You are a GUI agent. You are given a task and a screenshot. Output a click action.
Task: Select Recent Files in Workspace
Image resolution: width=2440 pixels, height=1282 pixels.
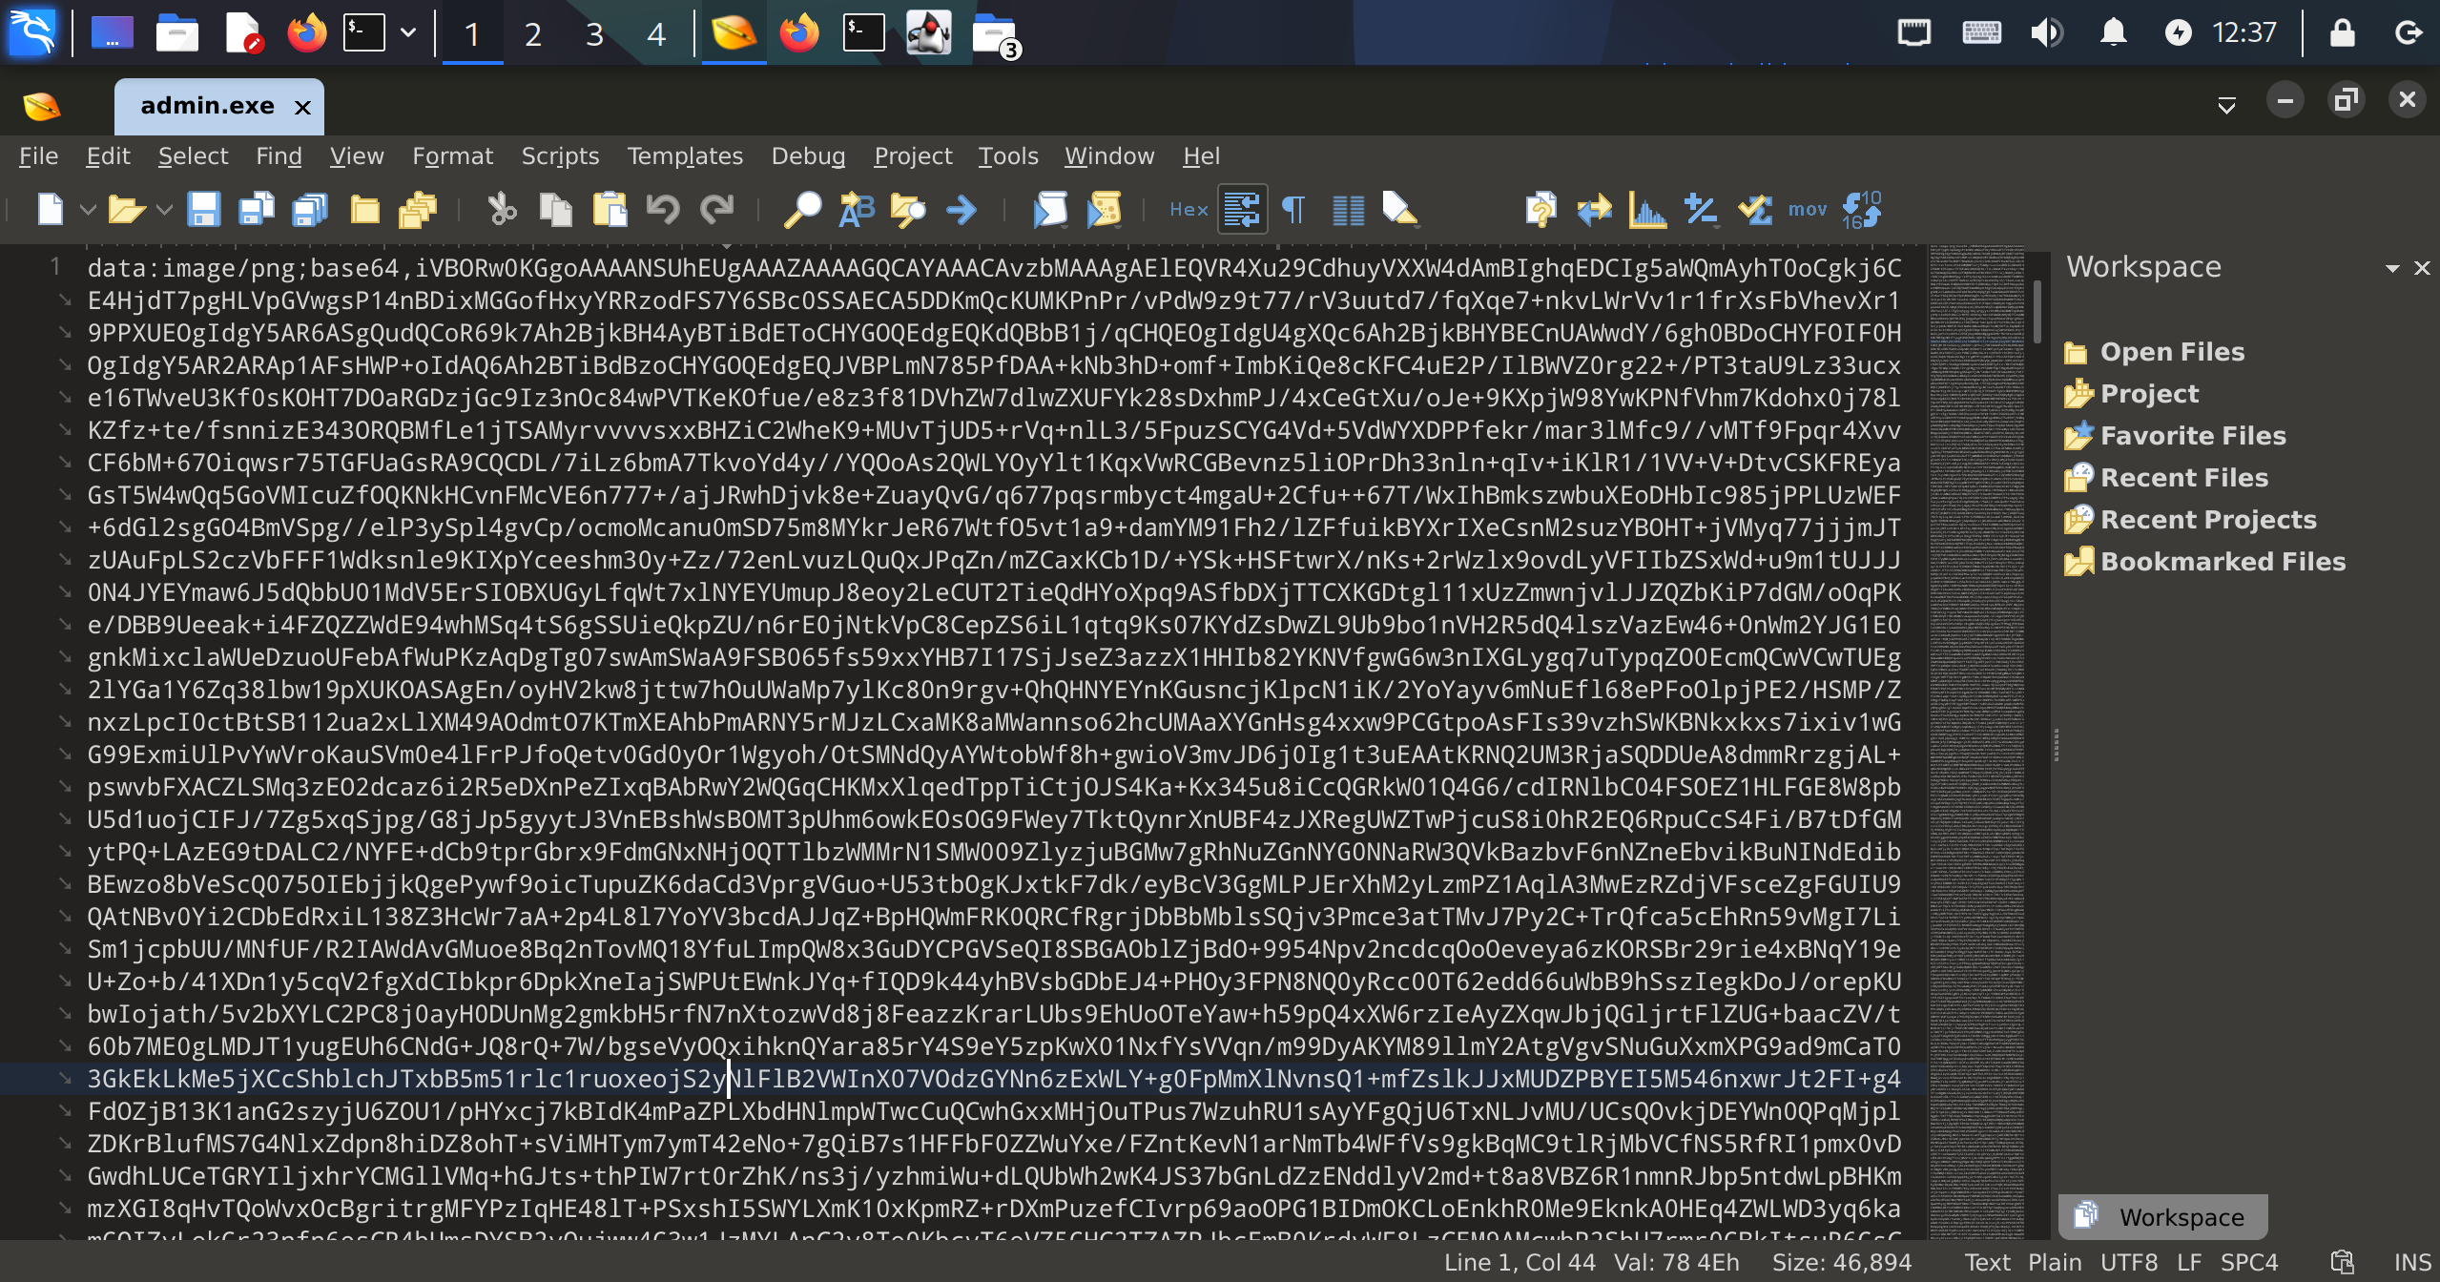point(2183,477)
